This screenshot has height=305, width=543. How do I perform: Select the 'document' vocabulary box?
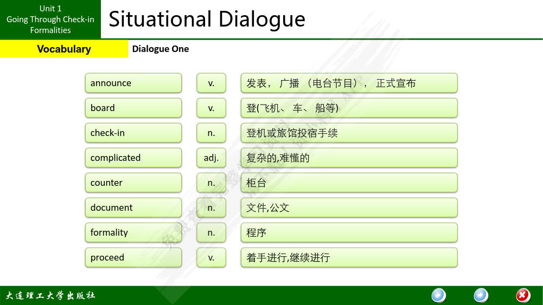coord(133,207)
